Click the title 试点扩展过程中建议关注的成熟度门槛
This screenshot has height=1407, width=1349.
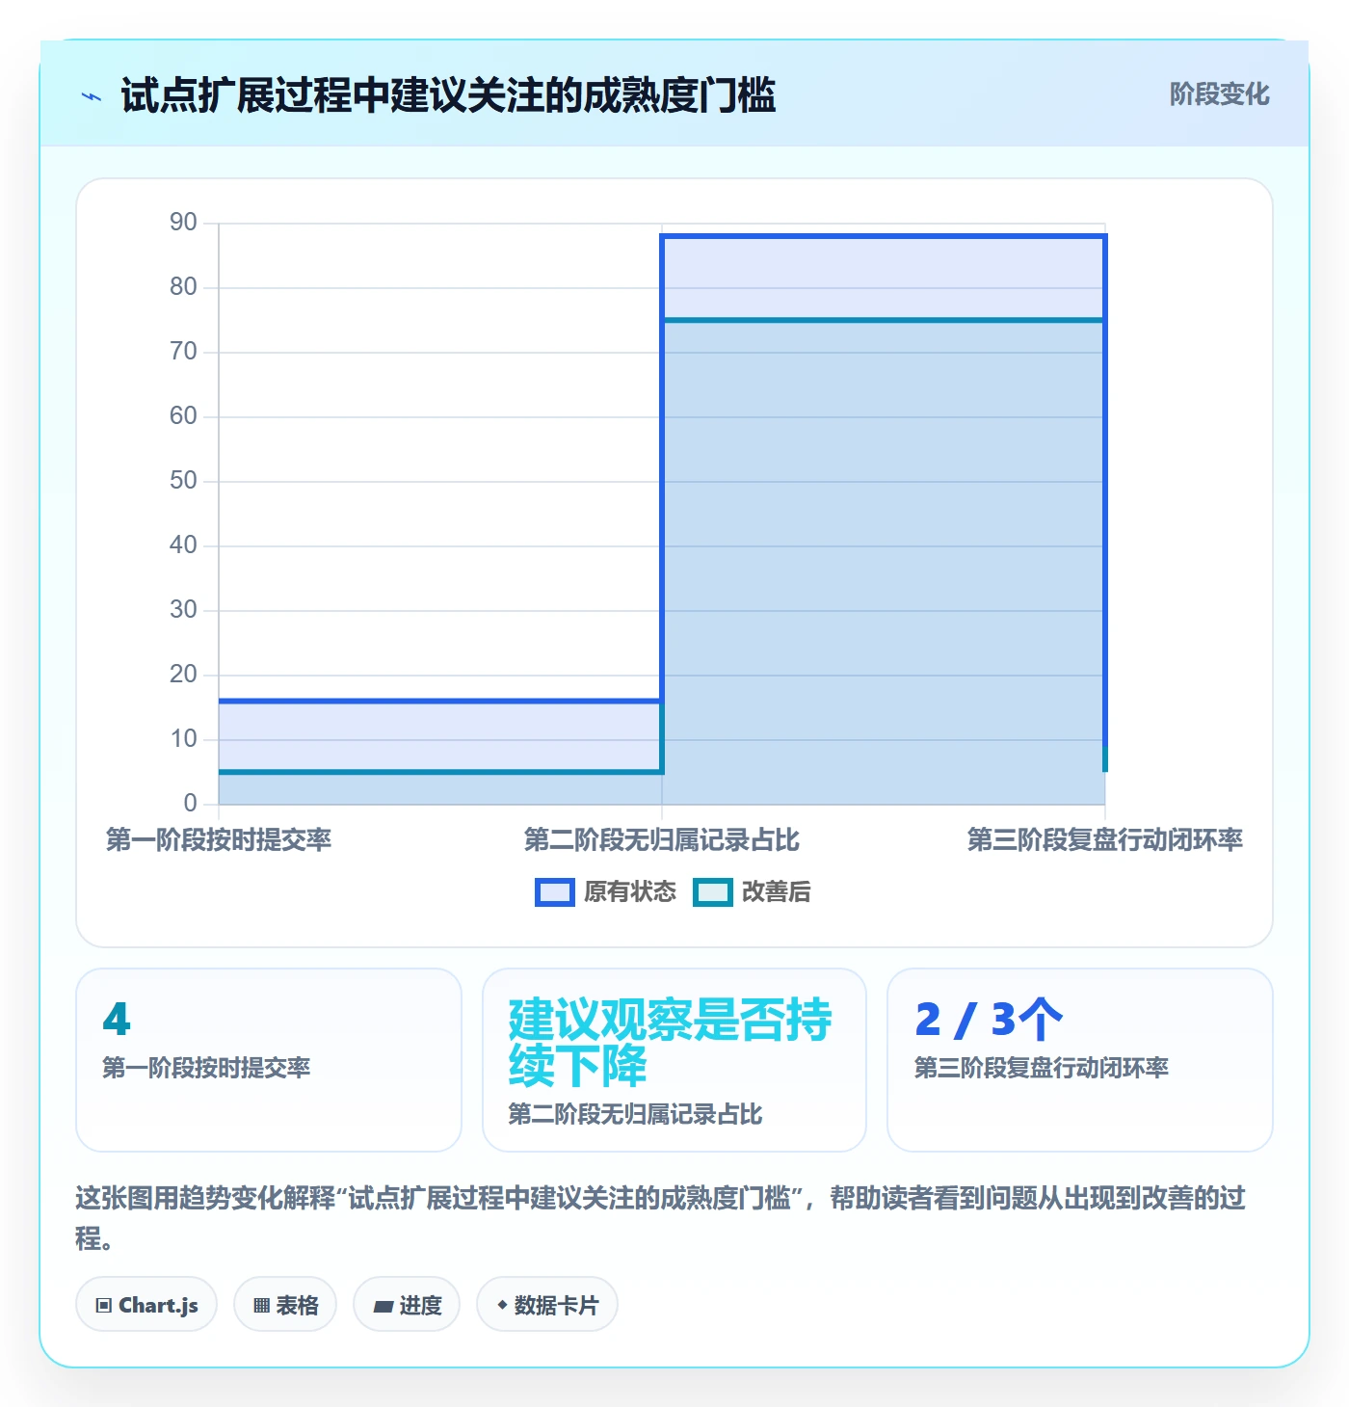coord(448,95)
